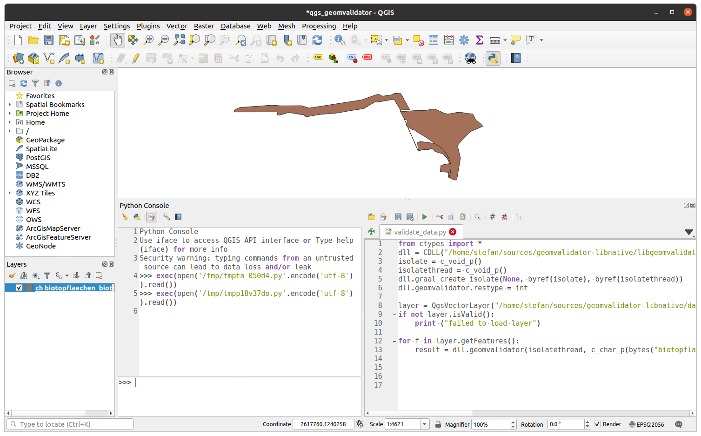The width and height of the screenshot is (701, 436).
Task: Click the Zoom Out magnifier tool
Action: [164, 40]
